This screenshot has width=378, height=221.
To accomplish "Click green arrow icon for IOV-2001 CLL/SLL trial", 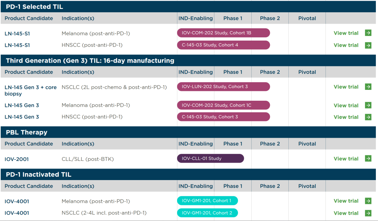I will (368, 158).
